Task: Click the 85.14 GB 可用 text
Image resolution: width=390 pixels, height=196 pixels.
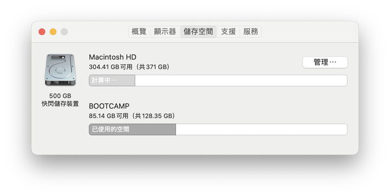Action: [108, 116]
